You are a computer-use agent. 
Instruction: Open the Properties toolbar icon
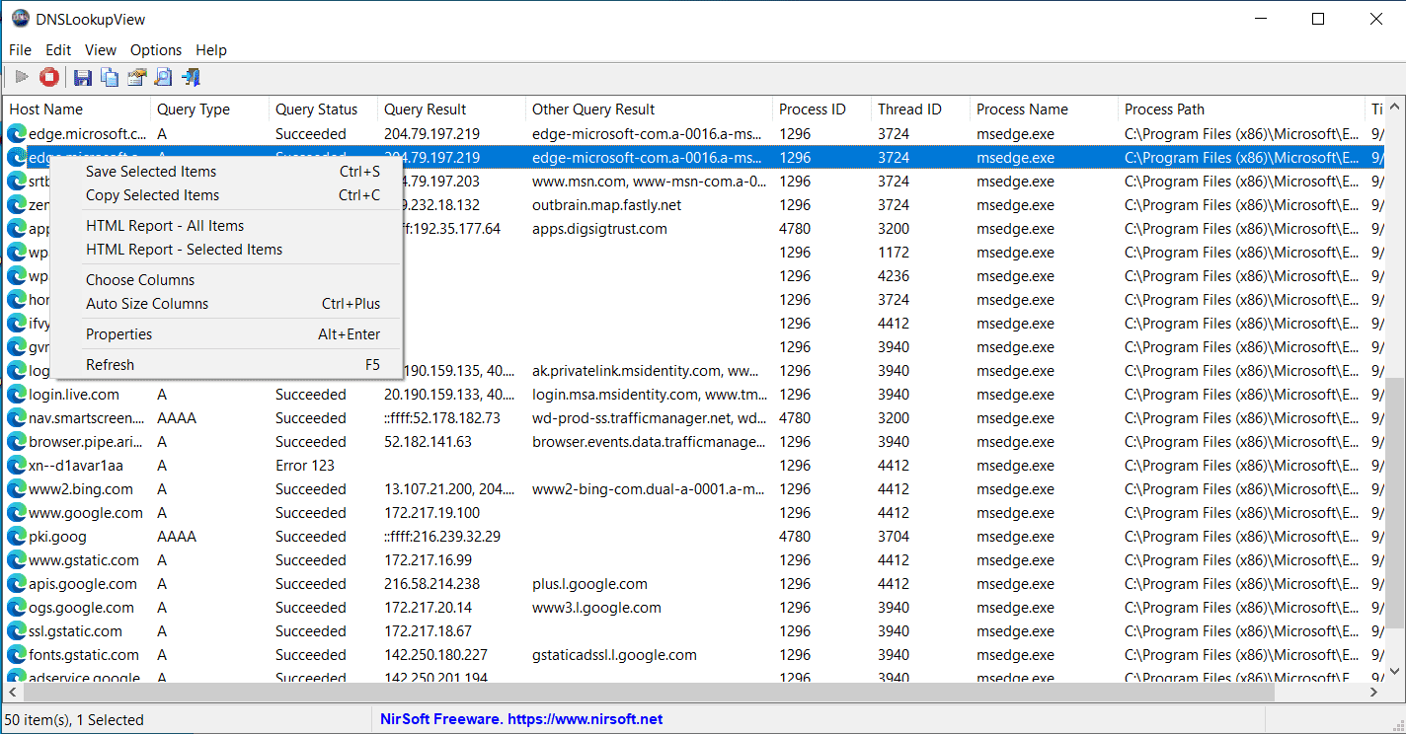coord(136,77)
